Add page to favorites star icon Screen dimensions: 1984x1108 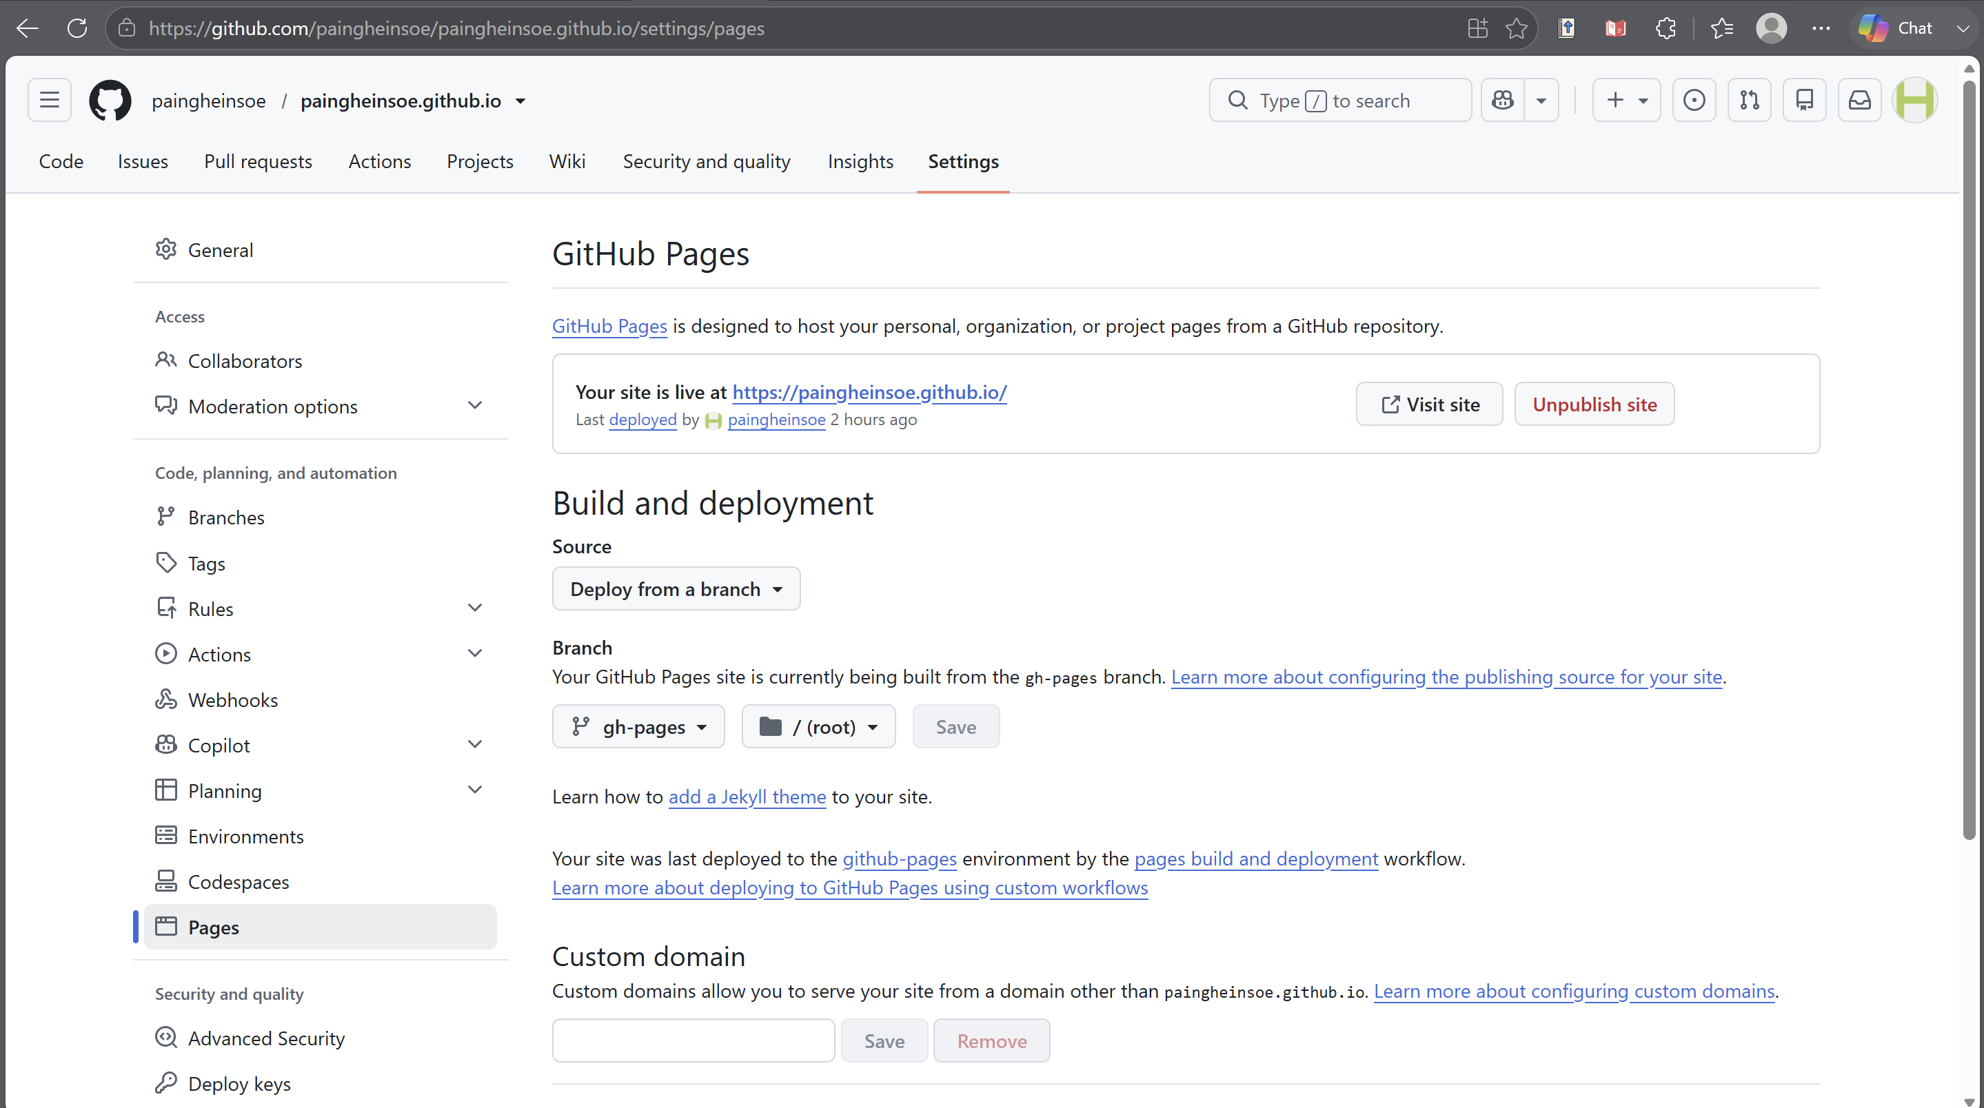[1516, 28]
